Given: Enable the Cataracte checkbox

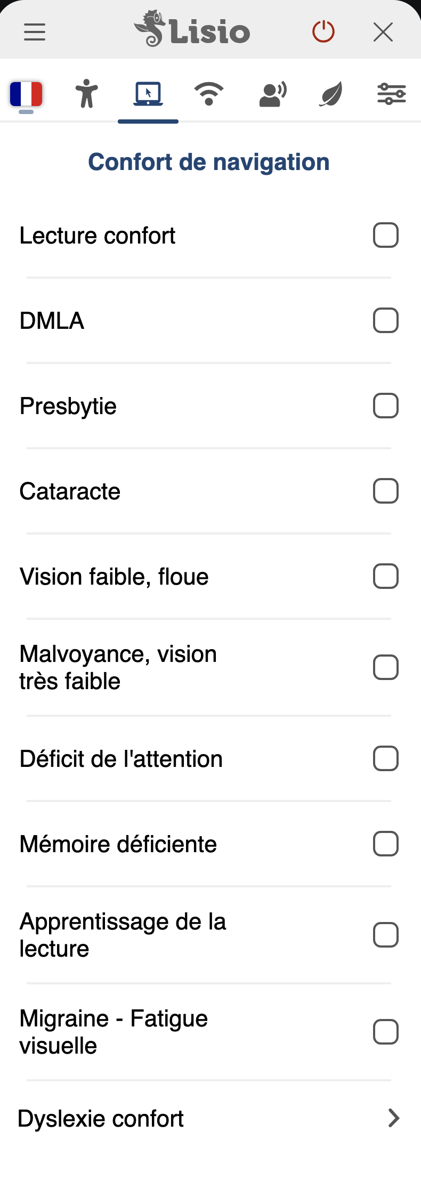Looking at the screenshot, I should pyautogui.click(x=386, y=491).
